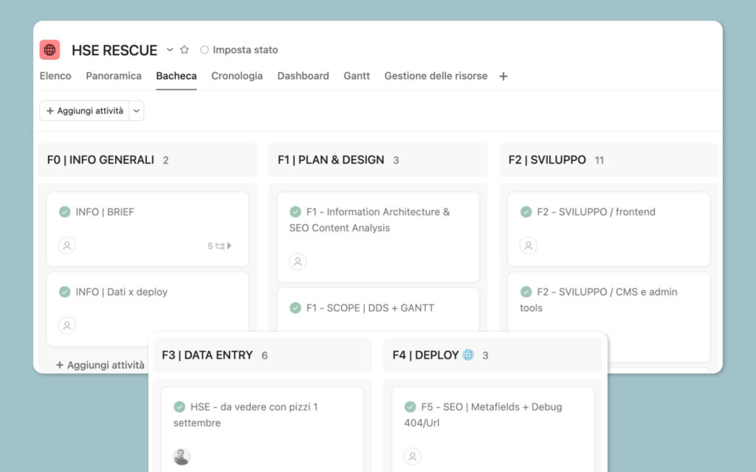Click assignee icon on F5 SEO Metafields card
The image size is (756, 472).
point(412,457)
